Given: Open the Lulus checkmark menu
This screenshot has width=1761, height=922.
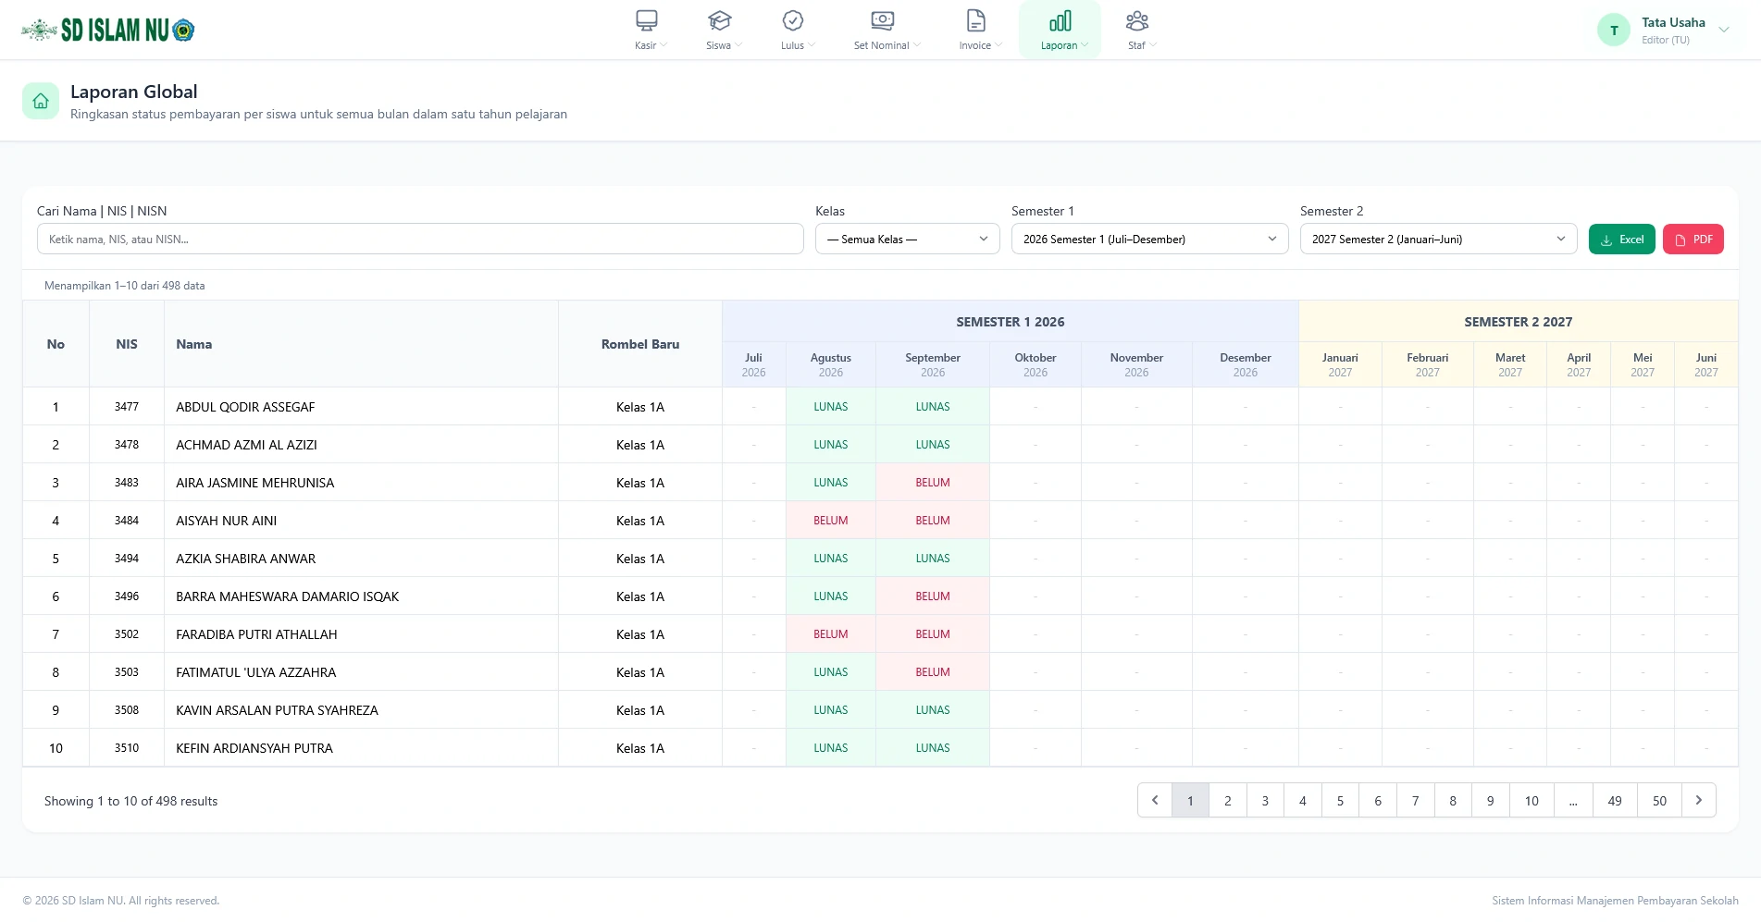Looking at the screenshot, I should click(x=793, y=21).
